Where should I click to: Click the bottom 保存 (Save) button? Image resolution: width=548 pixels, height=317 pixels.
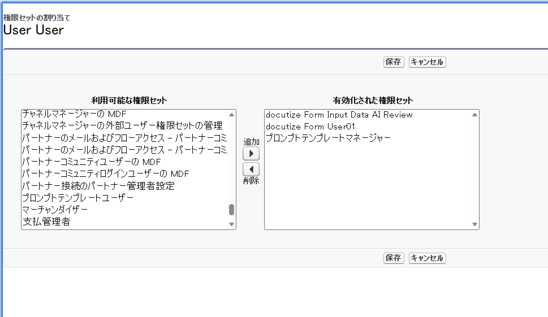click(394, 258)
